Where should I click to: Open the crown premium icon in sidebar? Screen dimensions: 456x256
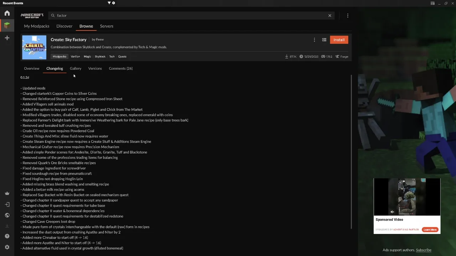click(x=7, y=193)
